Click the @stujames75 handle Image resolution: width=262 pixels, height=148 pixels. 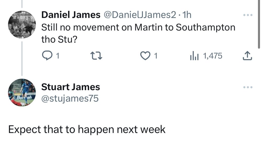70,98
